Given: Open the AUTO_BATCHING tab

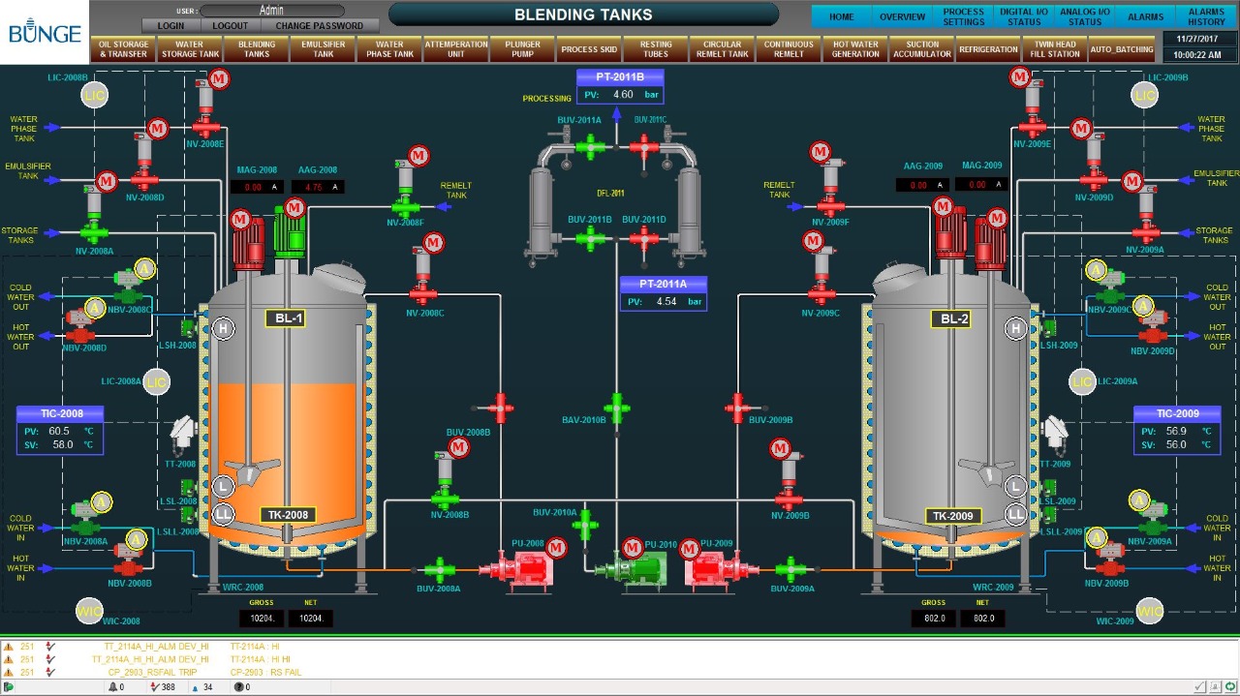Looking at the screenshot, I should [1122, 49].
